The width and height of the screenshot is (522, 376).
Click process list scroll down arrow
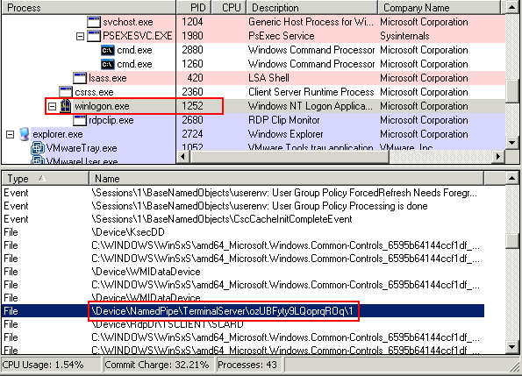pos(512,143)
